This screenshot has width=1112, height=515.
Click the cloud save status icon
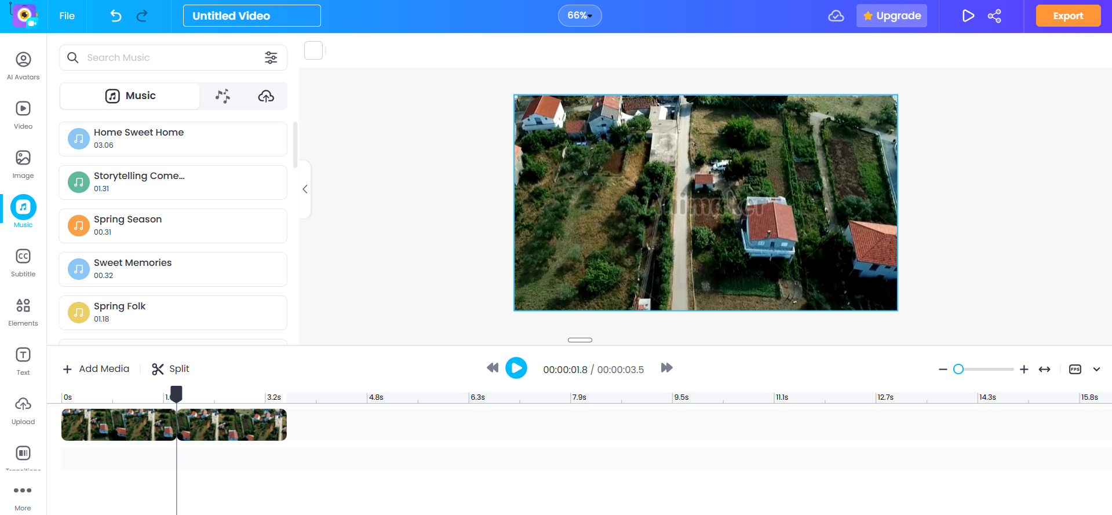click(x=836, y=16)
